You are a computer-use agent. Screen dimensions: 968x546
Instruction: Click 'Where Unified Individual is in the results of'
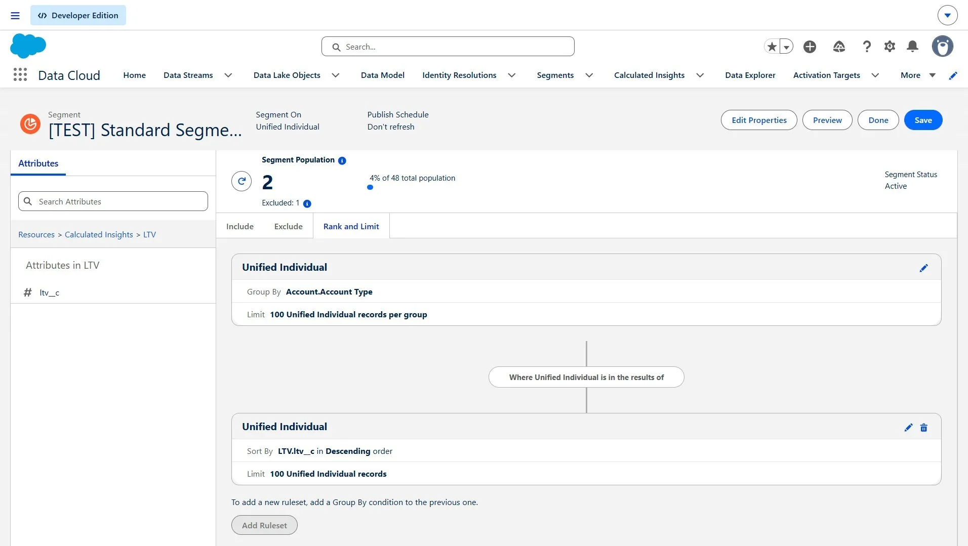[586, 377]
